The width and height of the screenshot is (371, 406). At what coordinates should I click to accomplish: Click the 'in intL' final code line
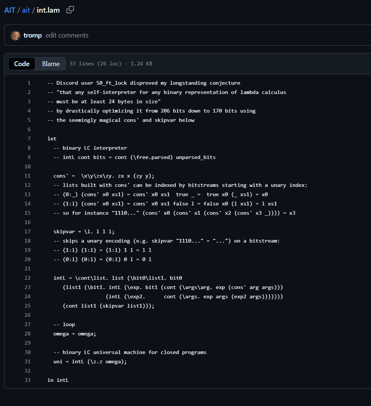pos(58,380)
